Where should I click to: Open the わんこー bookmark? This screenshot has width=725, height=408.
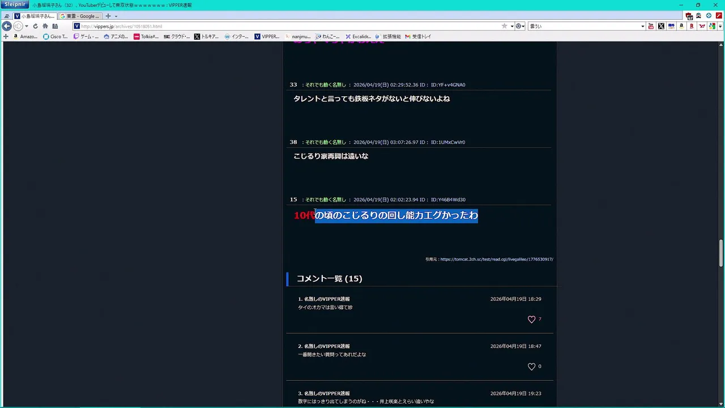328,36
